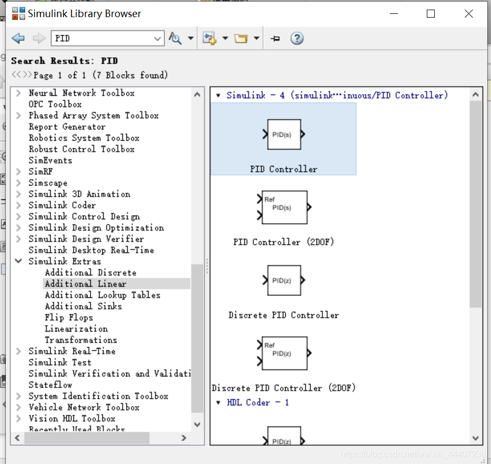Click the HDL Coder - 1 header link
The height and width of the screenshot is (464, 491).
click(257, 403)
